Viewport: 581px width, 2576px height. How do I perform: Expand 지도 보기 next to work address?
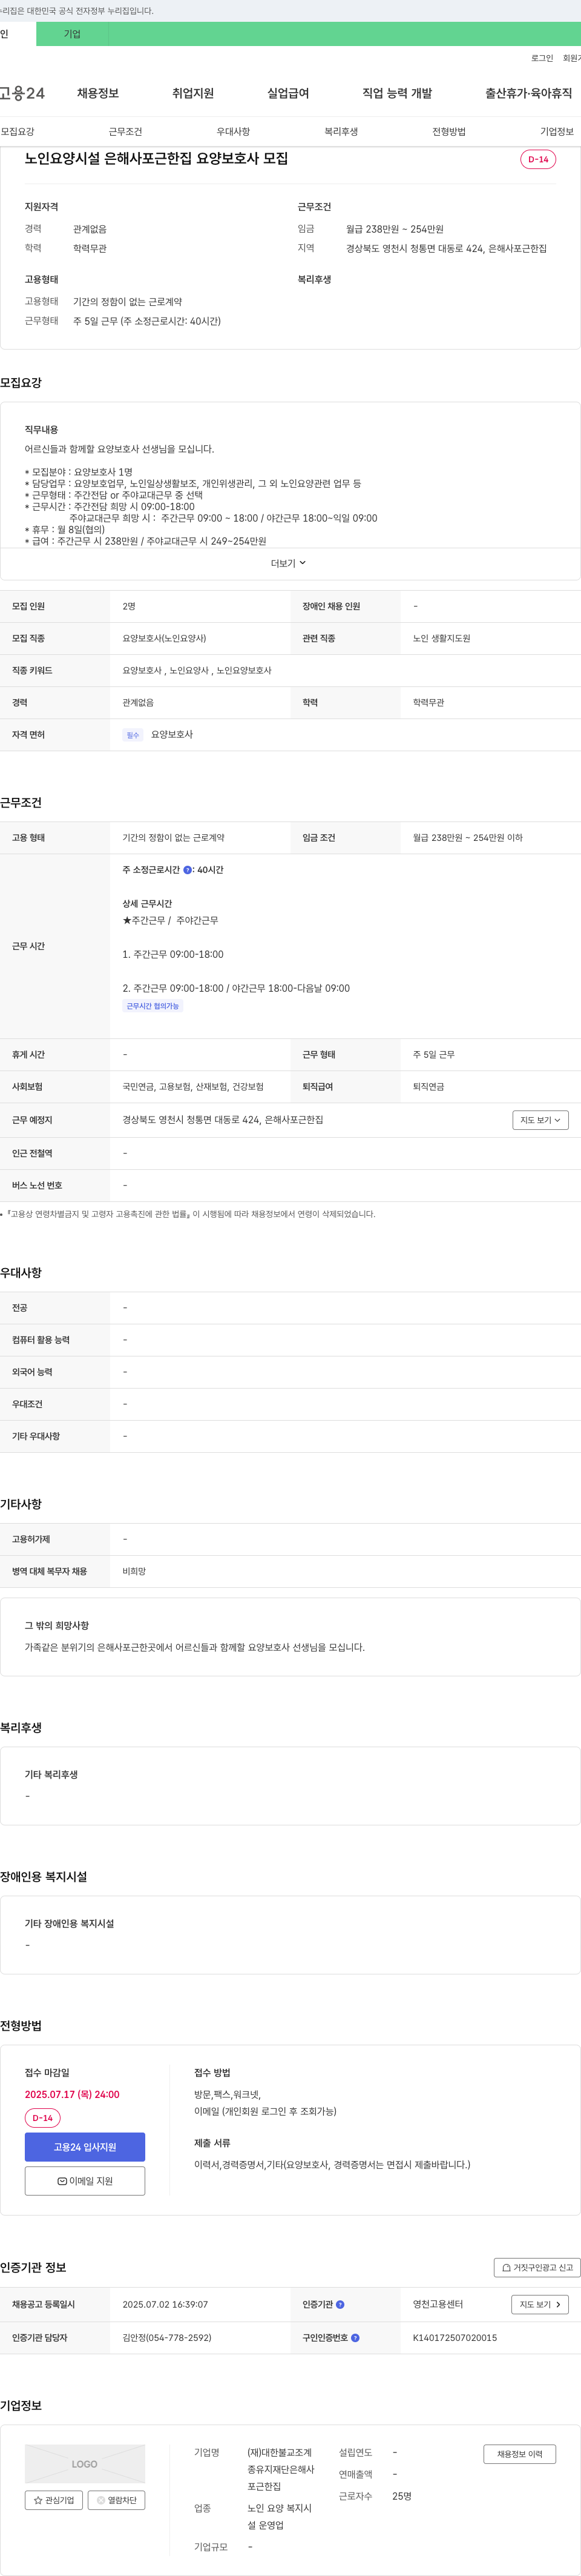coord(540,1120)
